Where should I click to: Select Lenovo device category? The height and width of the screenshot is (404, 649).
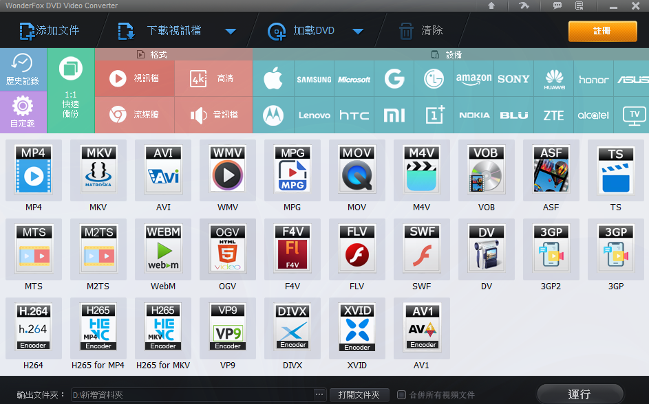[x=314, y=115]
